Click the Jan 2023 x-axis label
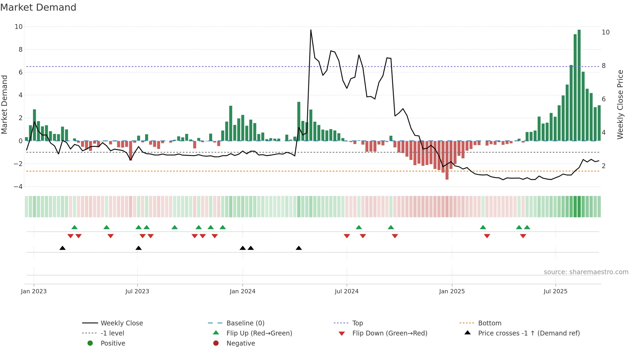Viewport: 638px width, 358px height. (x=34, y=291)
